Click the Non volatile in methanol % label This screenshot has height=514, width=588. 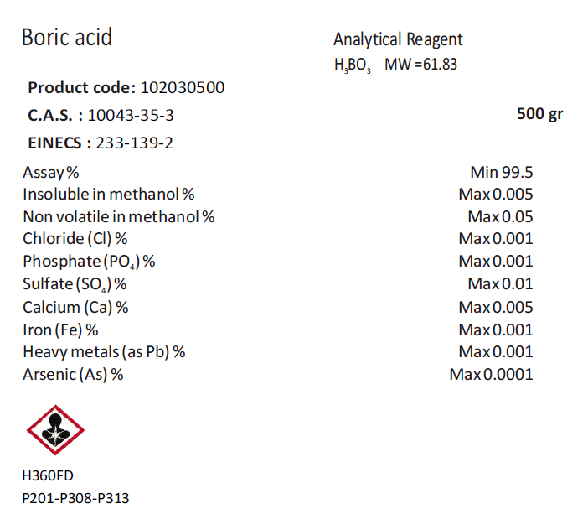click(118, 216)
